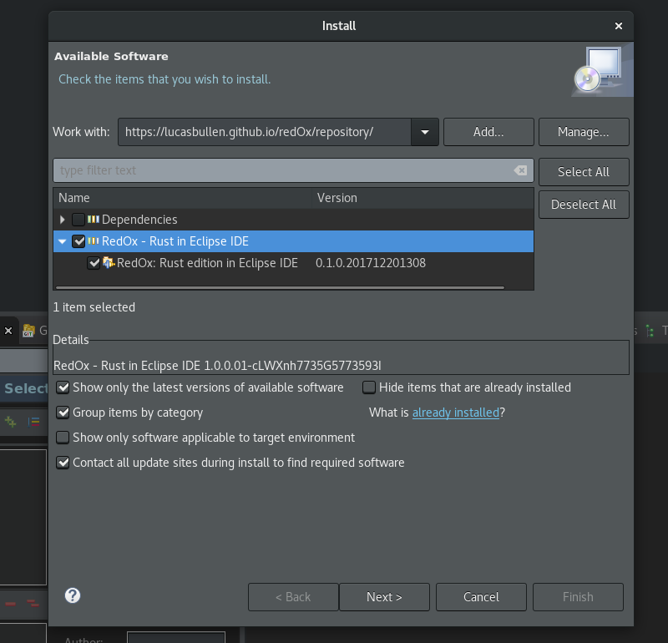
Task: Collapse the RedOx - Rust in Eclipse IDE node
Action: click(62, 241)
